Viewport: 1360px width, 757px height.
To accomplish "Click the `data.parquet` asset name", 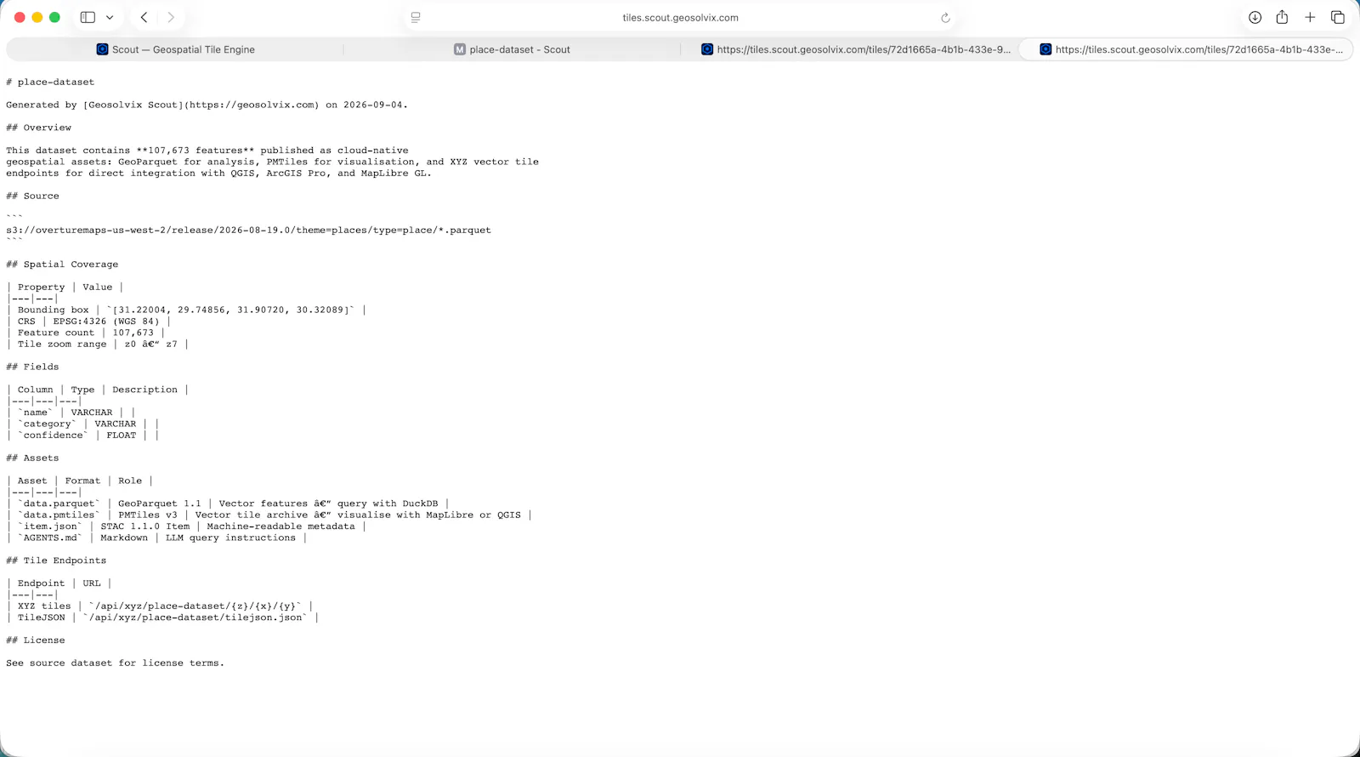I will 59,504.
